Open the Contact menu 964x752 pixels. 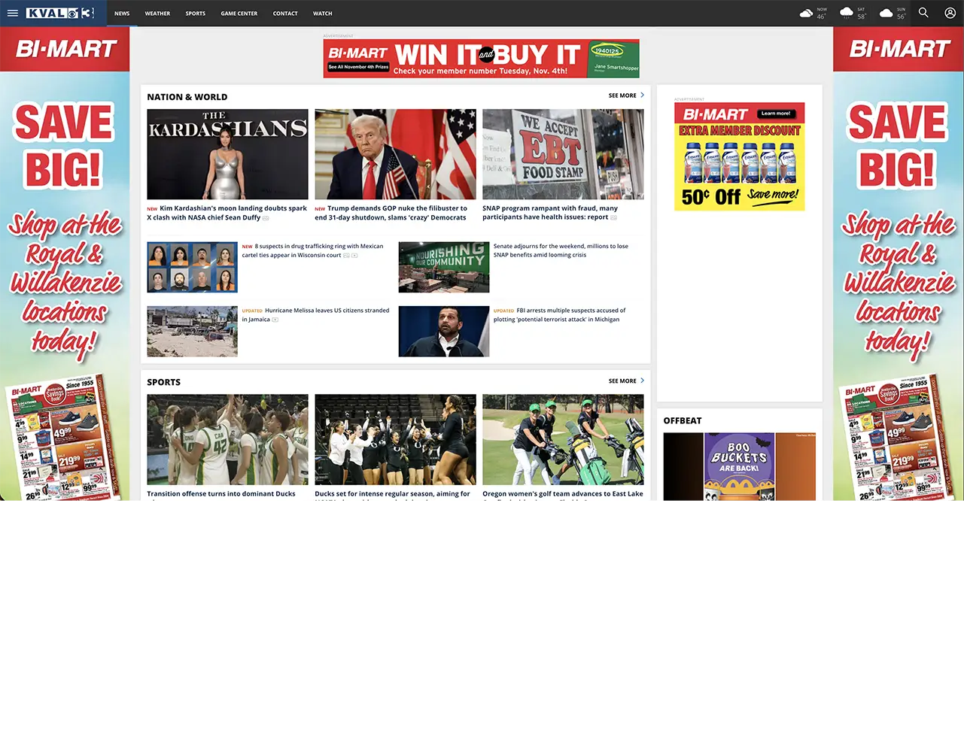coord(285,14)
